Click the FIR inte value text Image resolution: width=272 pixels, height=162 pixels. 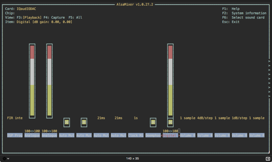pos(15,118)
